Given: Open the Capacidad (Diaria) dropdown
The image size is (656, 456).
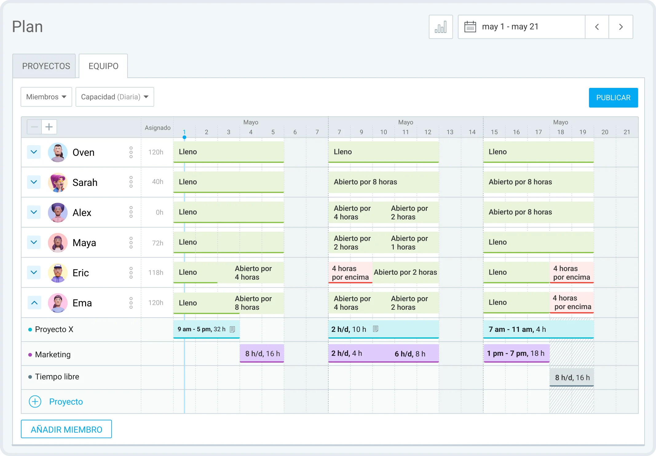Looking at the screenshot, I should [x=115, y=97].
